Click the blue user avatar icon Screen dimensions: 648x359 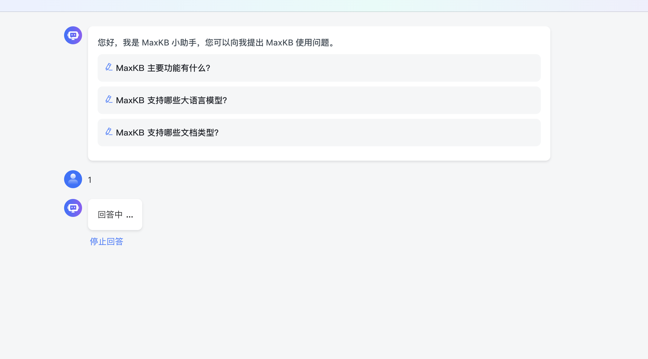73,179
